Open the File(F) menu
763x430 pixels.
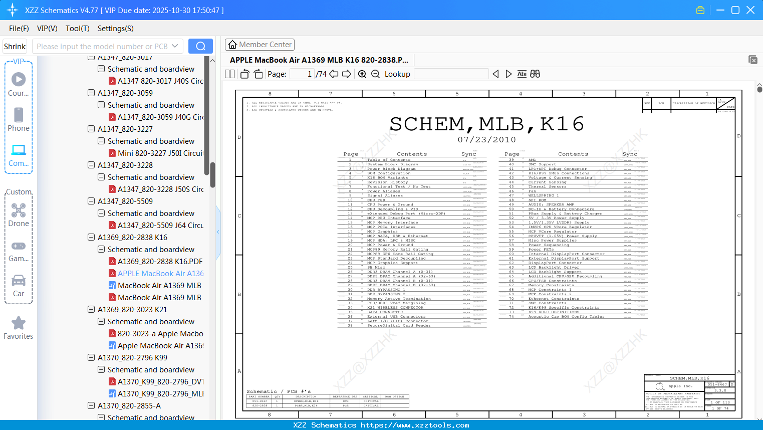pyautogui.click(x=19, y=29)
